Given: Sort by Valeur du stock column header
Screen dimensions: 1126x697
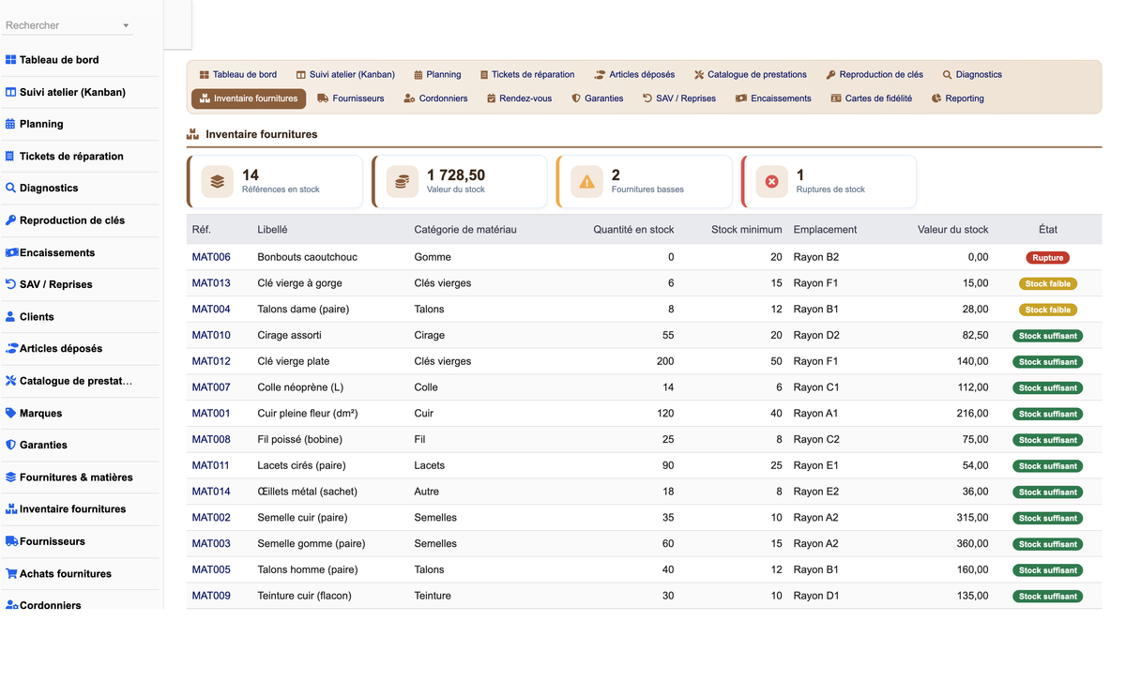Looking at the screenshot, I should [952, 230].
